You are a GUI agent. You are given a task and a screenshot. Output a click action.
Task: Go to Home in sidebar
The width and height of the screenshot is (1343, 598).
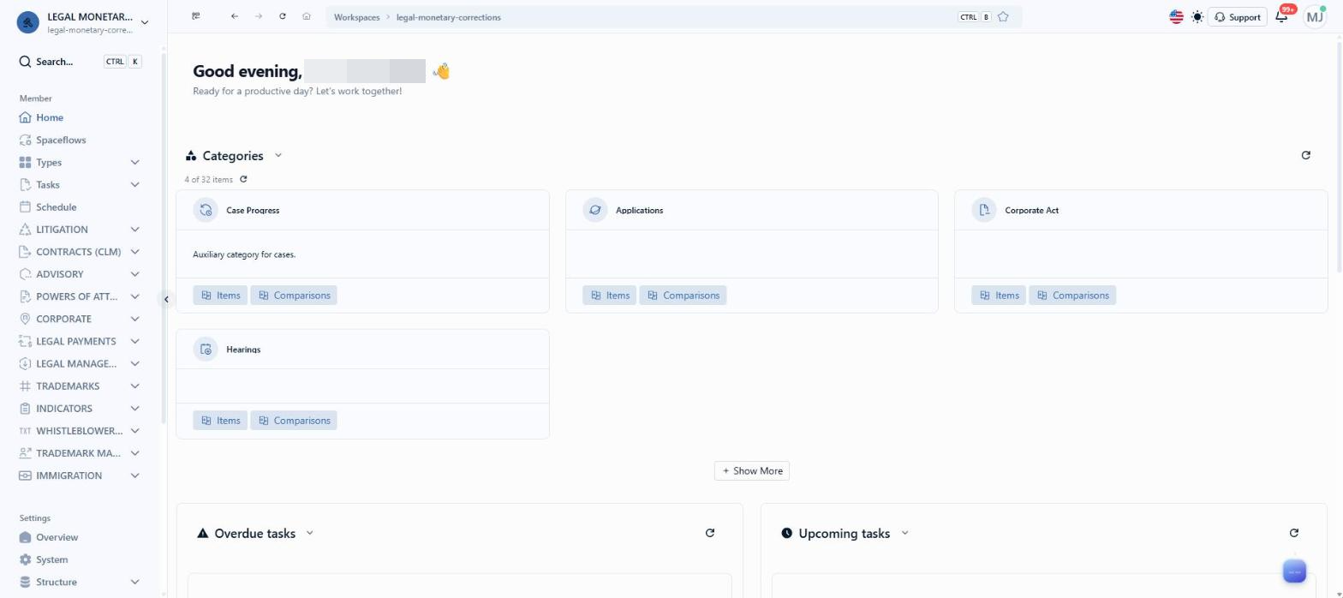[50, 117]
